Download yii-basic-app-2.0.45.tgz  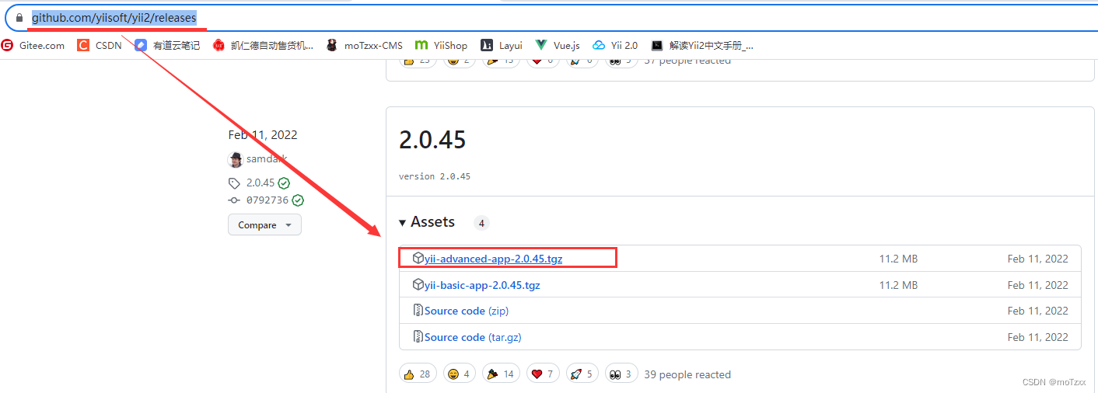click(482, 285)
